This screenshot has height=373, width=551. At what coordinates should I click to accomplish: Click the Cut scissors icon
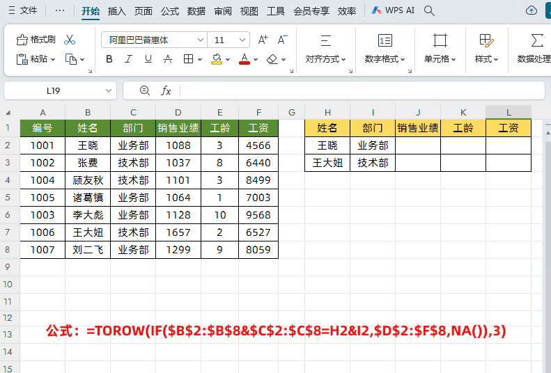coord(70,40)
